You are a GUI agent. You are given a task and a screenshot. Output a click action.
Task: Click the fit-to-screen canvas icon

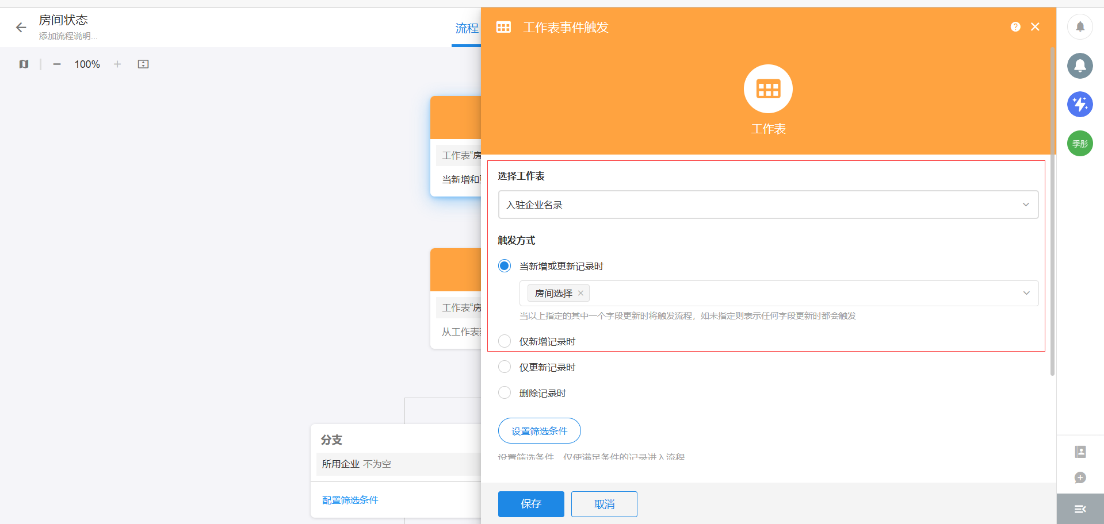click(143, 64)
